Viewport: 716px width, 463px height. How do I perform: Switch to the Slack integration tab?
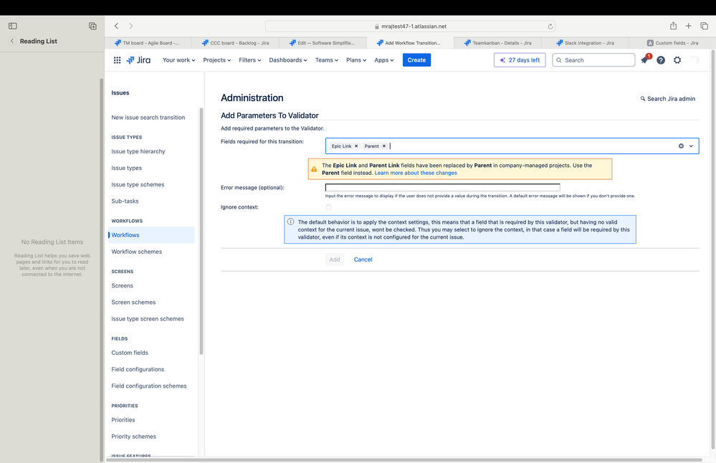(x=586, y=42)
